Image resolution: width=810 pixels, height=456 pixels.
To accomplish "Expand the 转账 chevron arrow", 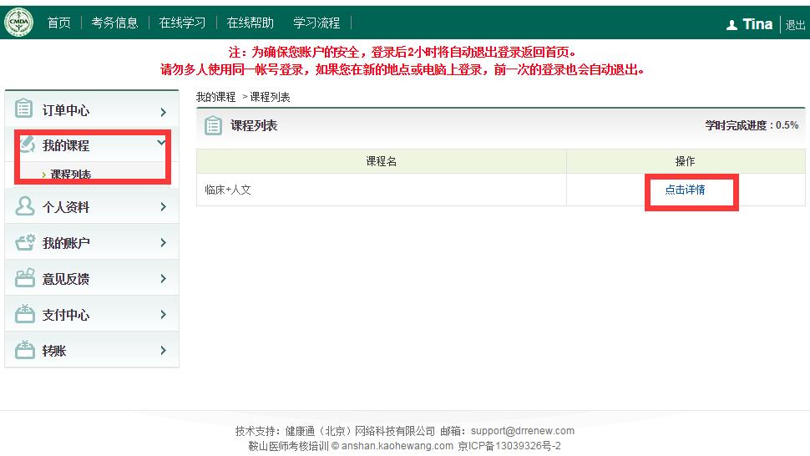I will point(163,351).
